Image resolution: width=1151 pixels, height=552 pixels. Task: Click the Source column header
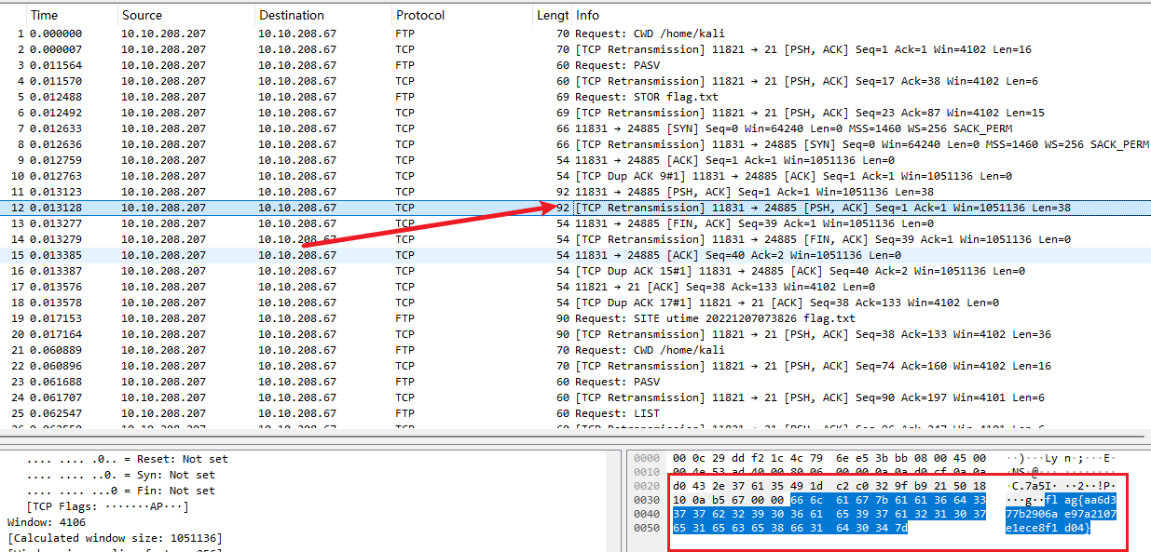(142, 15)
